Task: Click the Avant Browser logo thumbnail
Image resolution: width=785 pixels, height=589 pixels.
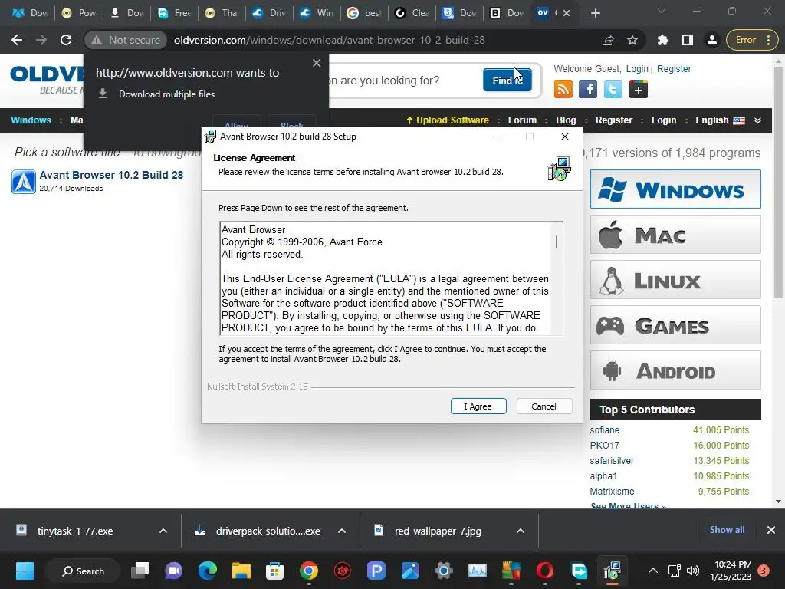Action: (x=24, y=181)
